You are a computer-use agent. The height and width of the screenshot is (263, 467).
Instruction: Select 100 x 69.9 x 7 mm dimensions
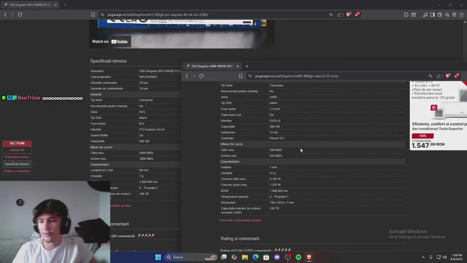tap(282, 203)
